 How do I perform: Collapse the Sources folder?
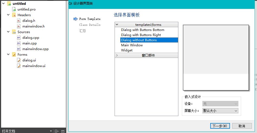coord(8,32)
